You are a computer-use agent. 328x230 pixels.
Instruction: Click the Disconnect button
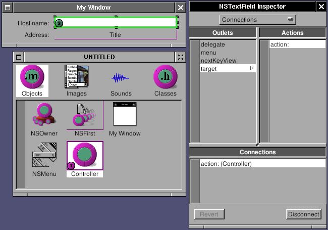303,214
